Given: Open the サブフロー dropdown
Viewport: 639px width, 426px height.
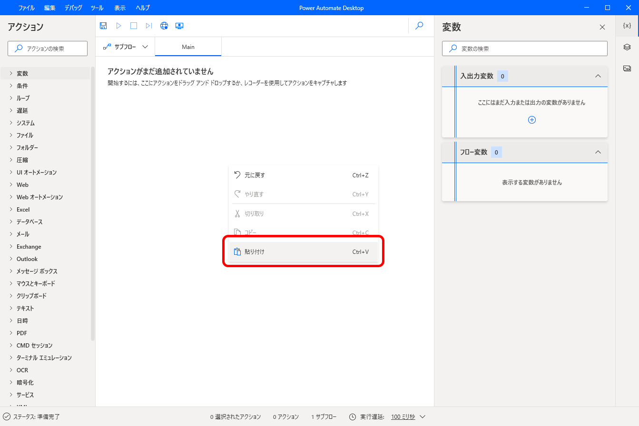Looking at the screenshot, I should coord(126,47).
